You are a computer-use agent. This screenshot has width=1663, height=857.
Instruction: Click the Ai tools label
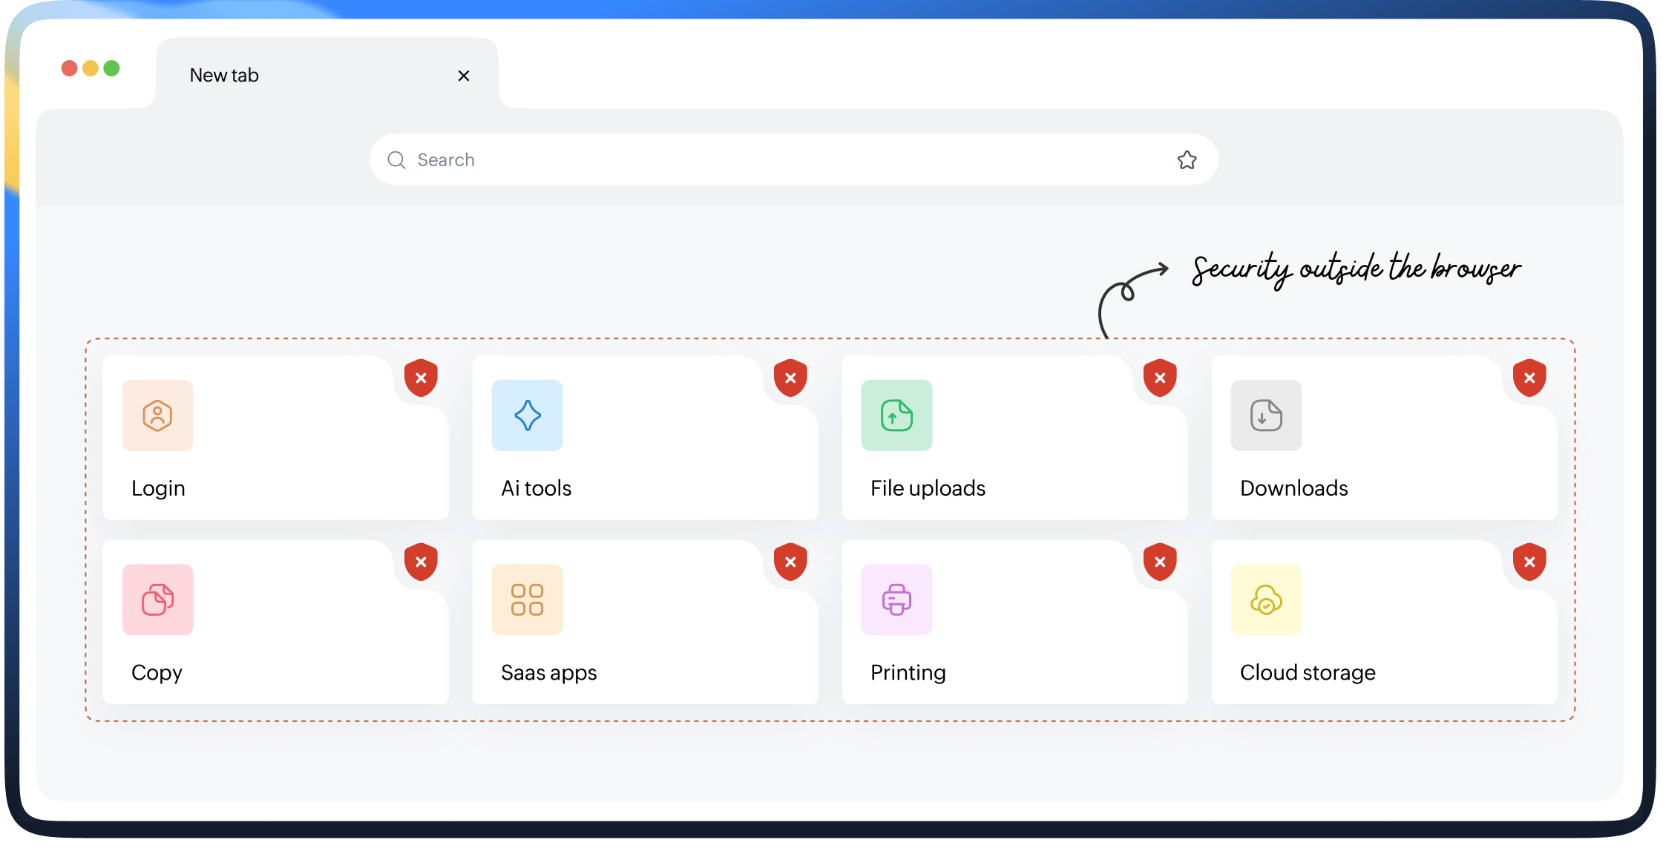[536, 488]
